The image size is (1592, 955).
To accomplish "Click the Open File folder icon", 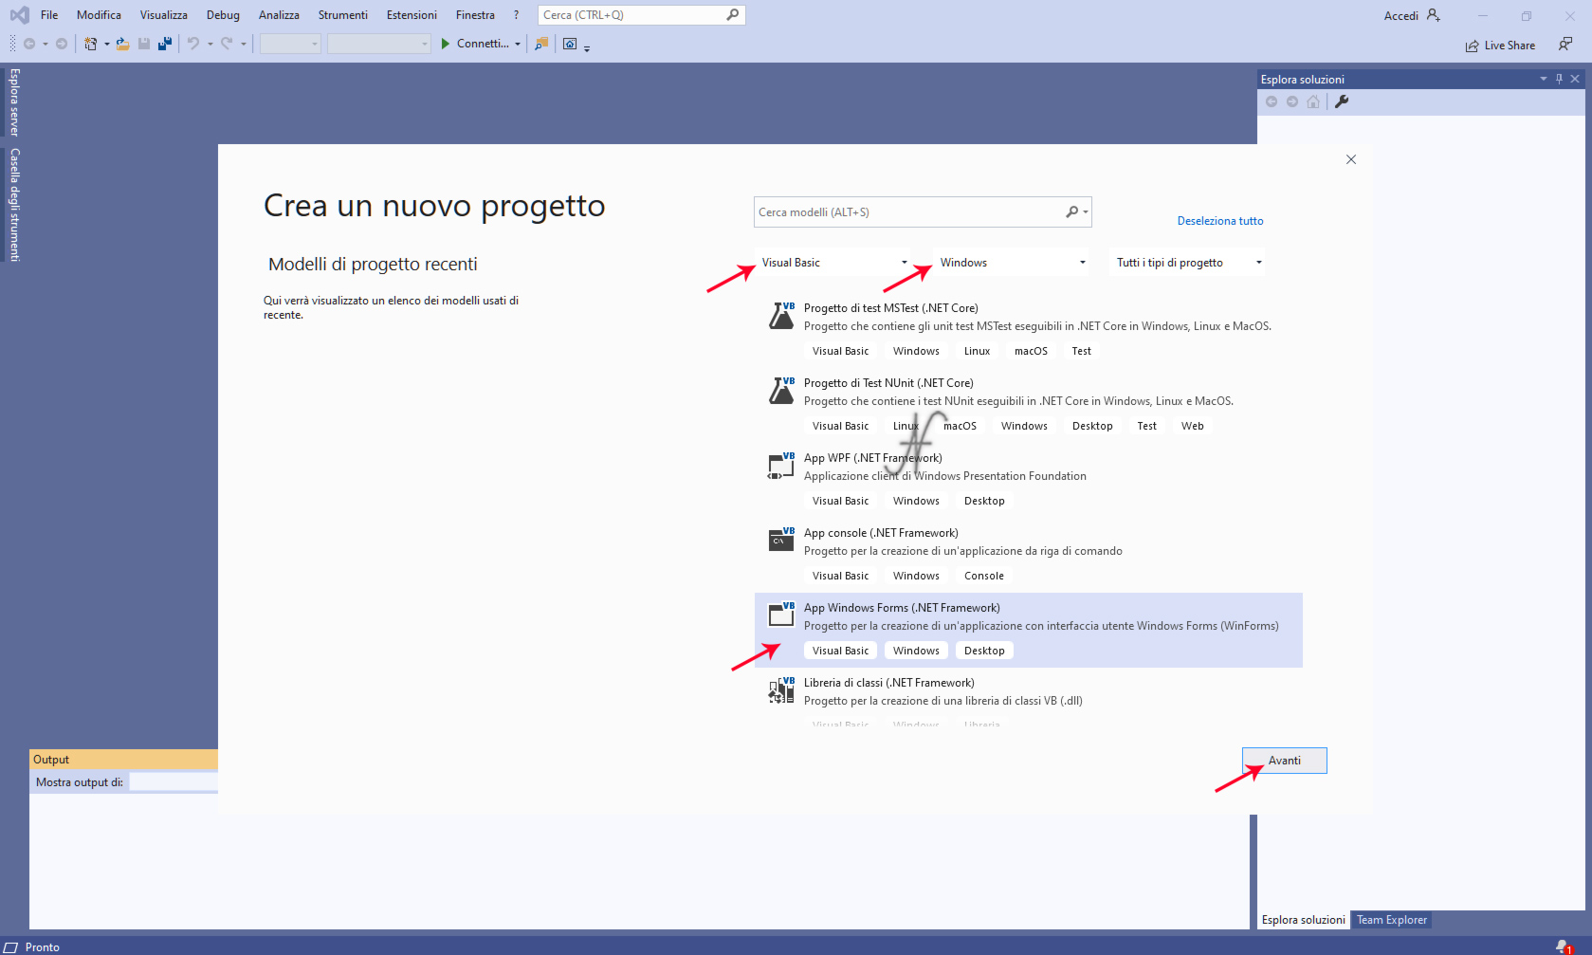I will click(123, 44).
